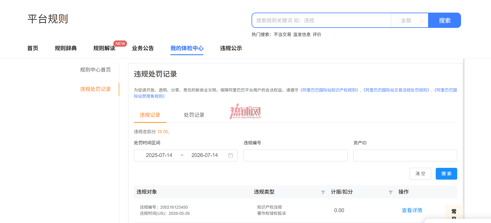Expand the 全部 search category dropdown
This screenshot has height=223, width=491.
pyautogui.click(x=410, y=21)
